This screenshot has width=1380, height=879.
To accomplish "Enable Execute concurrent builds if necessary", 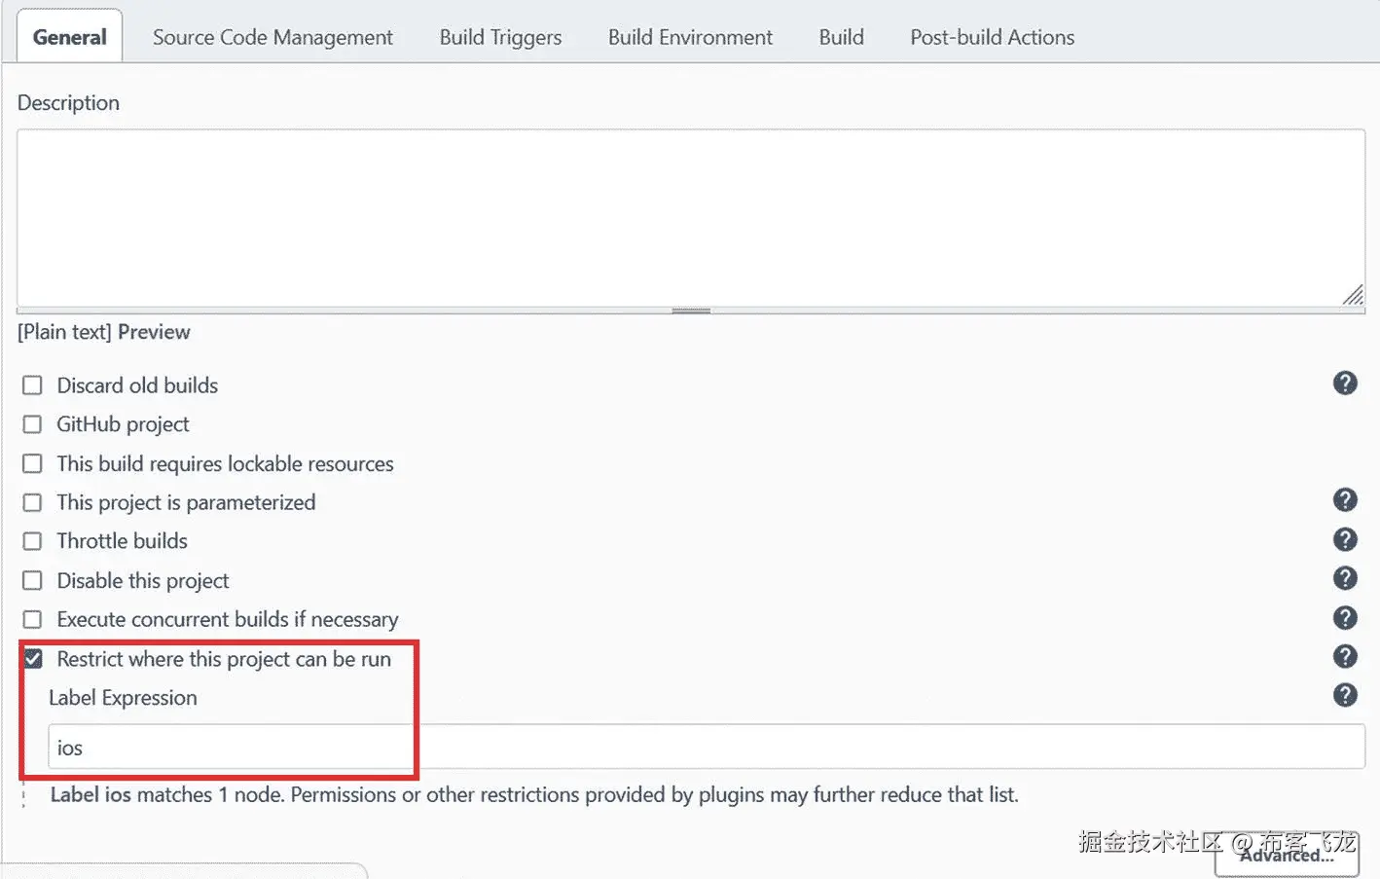I will pos(32,619).
